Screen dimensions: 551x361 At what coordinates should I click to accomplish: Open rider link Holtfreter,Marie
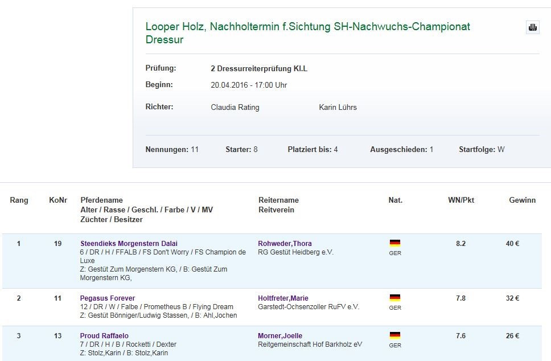pyautogui.click(x=283, y=298)
